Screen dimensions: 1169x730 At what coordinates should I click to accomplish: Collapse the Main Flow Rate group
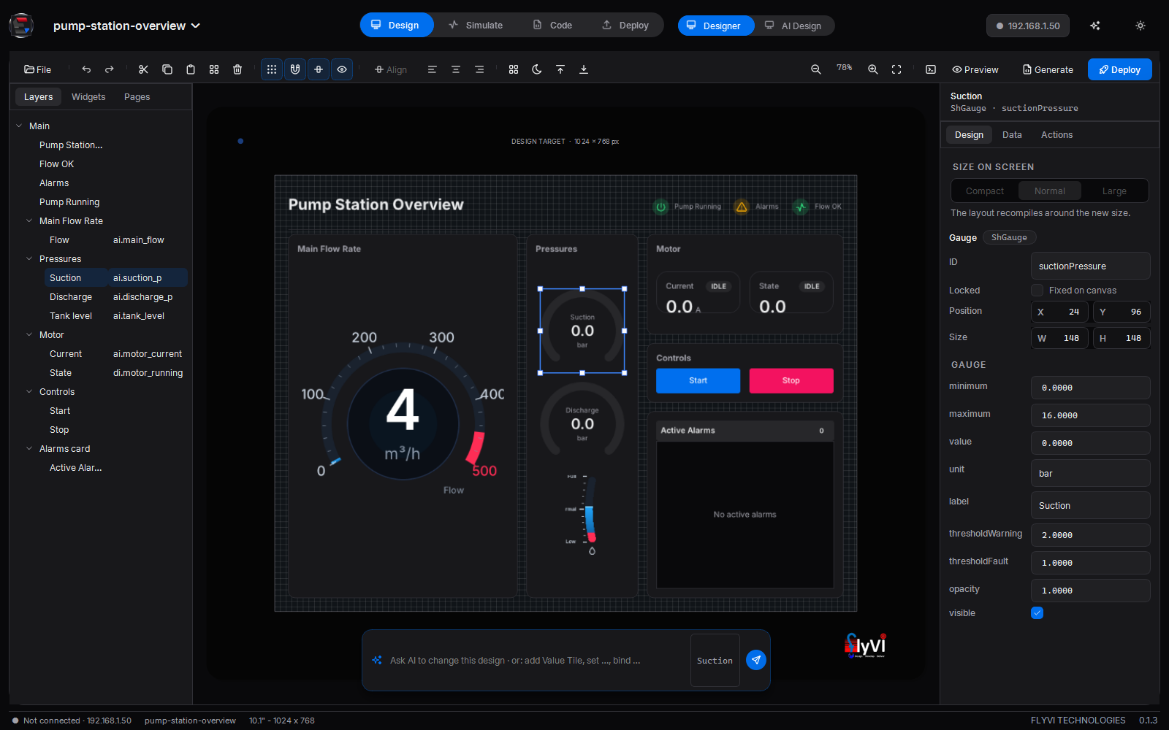coord(29,221)
